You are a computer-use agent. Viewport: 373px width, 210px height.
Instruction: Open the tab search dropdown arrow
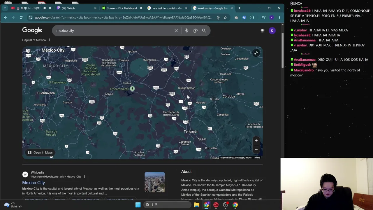(x=5, y=8)
